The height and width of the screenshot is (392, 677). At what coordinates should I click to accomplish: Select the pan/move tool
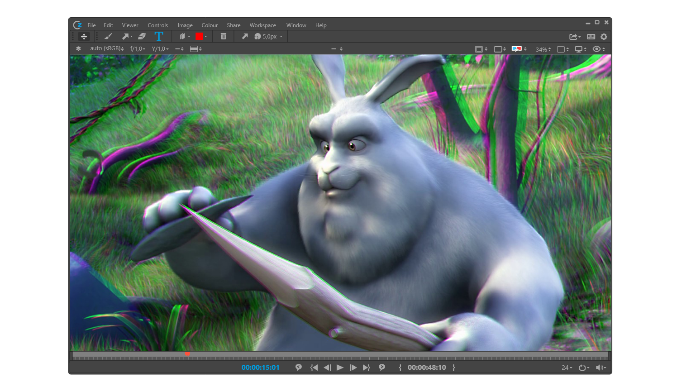tap(84, 37)
